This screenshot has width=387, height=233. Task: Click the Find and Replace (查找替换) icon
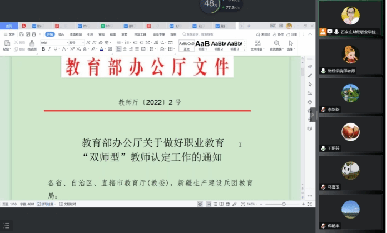click(276, 44)
